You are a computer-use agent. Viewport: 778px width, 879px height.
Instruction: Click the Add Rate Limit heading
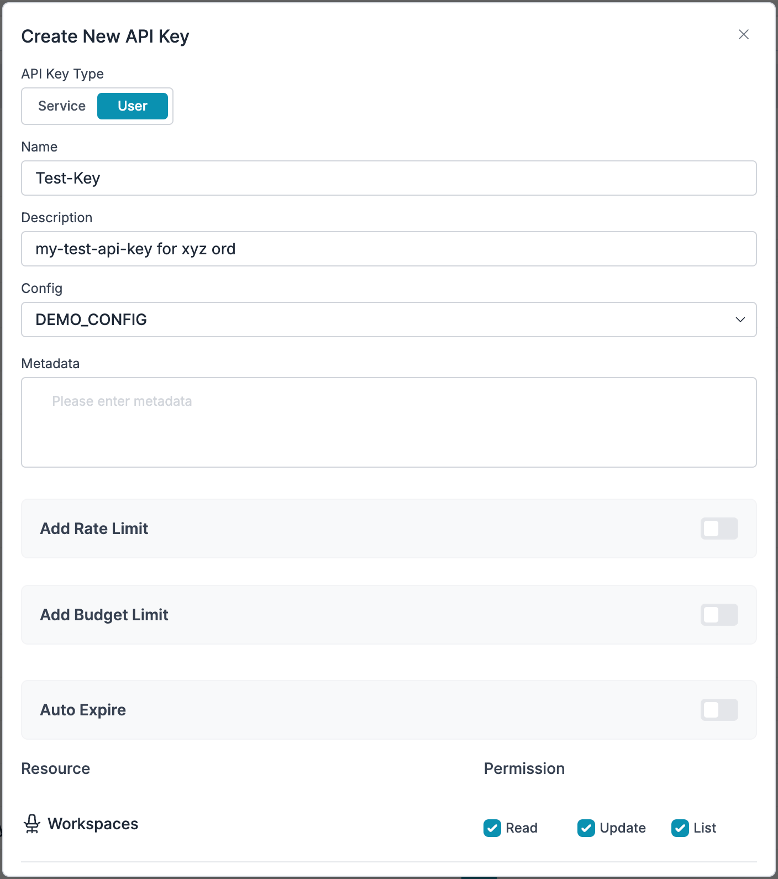tap(94, 529)
